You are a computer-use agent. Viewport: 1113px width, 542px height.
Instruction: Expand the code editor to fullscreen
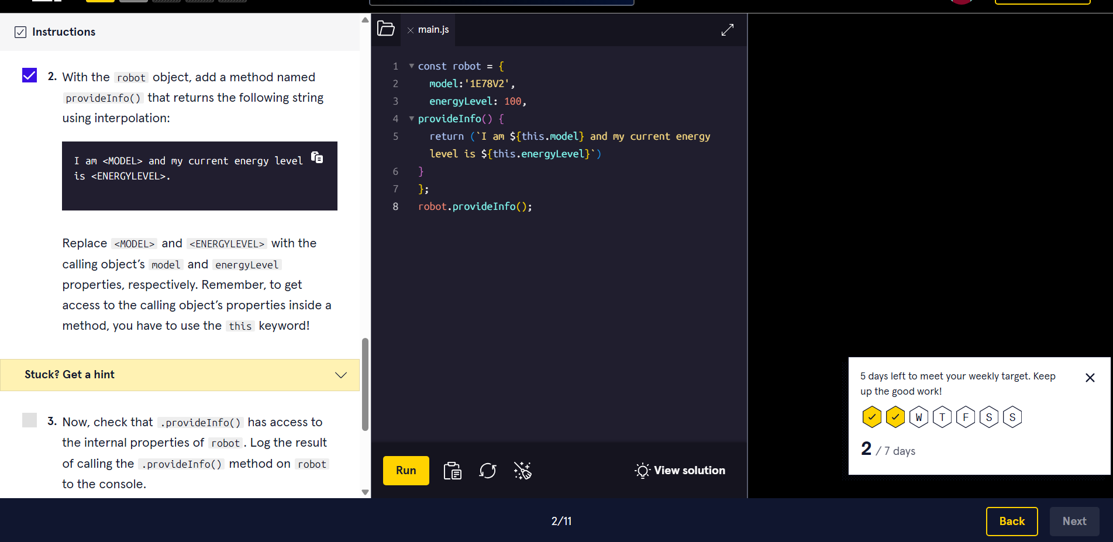727,30
